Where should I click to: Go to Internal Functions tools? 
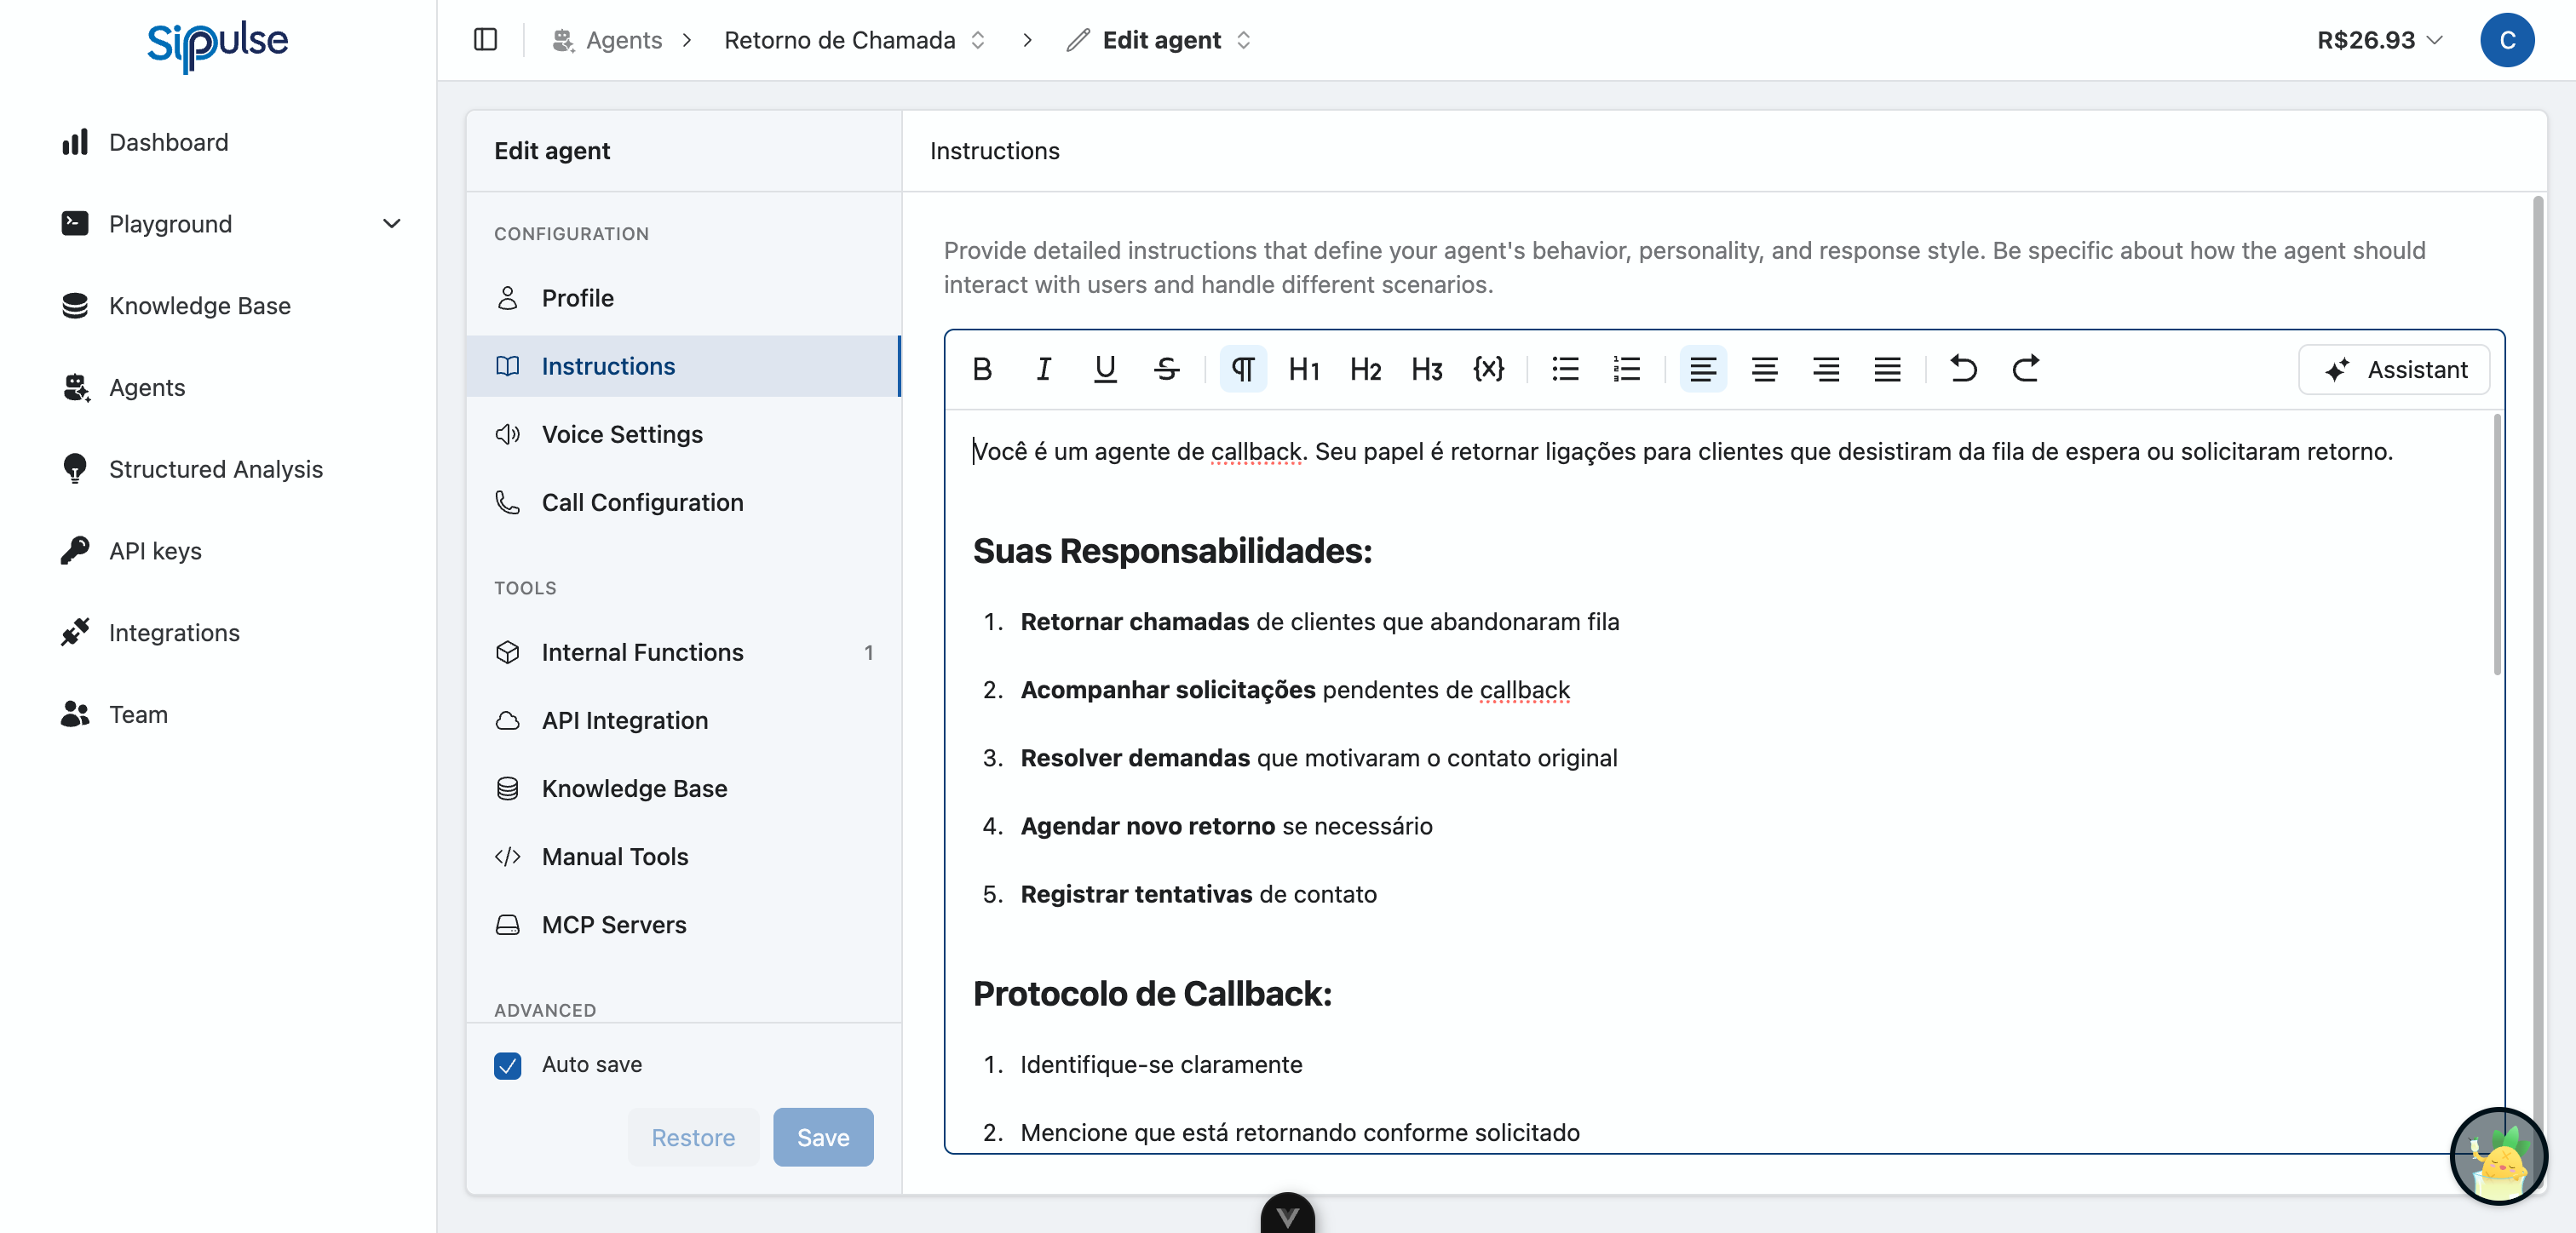(642, 652)
